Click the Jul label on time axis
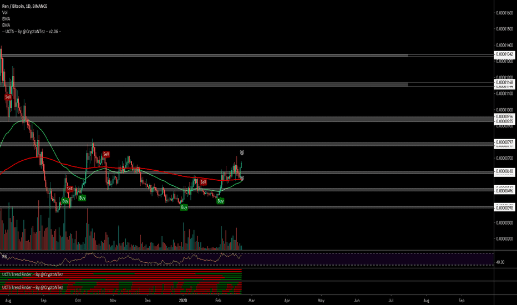The image size is (517, 305). [391, 301]
